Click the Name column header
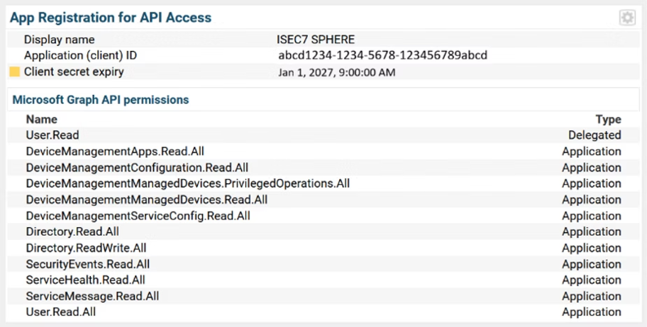The width and height of the screenshot is (647, 327). pos(41,119)
